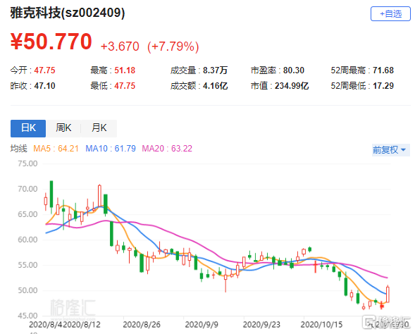Click the 75.00 y-axis label
The height and width of the screenshot is (334, 415).
coord(27,163)
